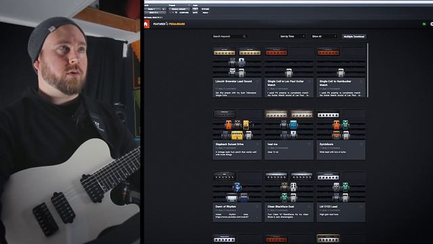Click the Multiple Download button
The height and width of the screenshot is (244, 433).
[354, 37]
